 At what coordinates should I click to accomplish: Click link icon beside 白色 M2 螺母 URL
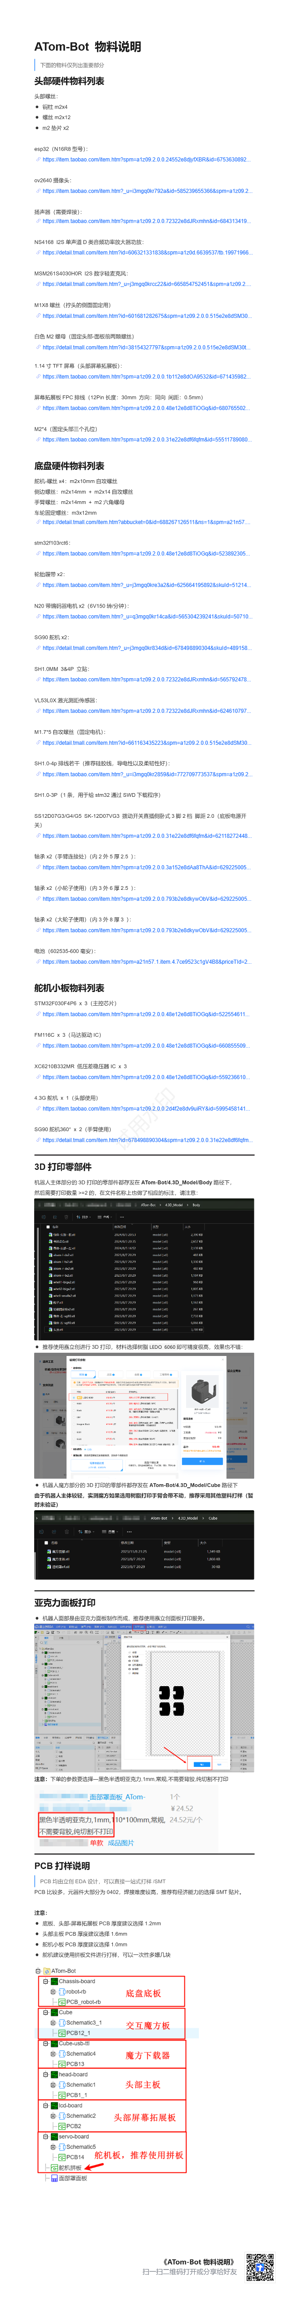[x=38, y=347]
